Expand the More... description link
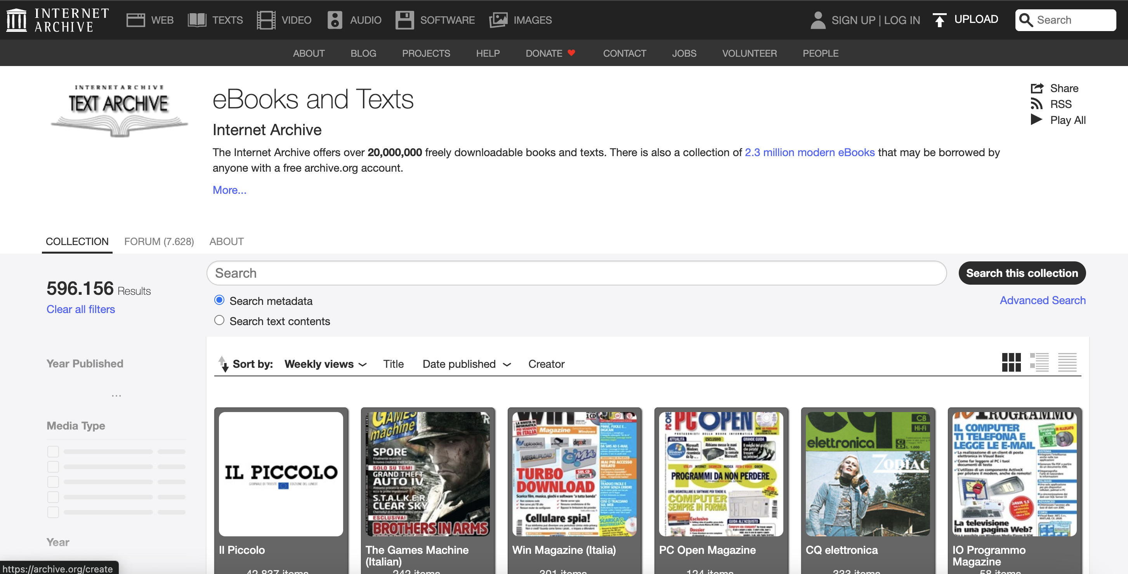1128x574 pixels. [x=229, y=190]
